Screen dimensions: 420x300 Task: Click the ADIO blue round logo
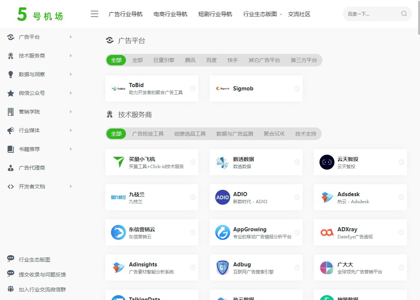[x=223, y=197]
